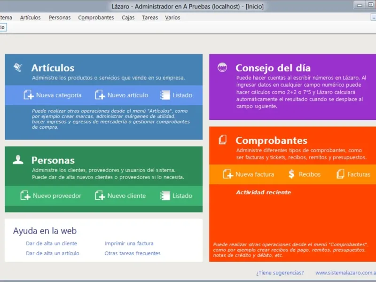
Task: Open the Artículos menu
Action: coord(30,18)
